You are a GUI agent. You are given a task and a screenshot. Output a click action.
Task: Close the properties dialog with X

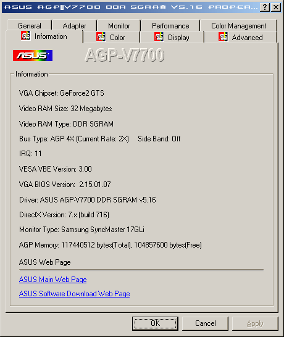pos(276,7)
